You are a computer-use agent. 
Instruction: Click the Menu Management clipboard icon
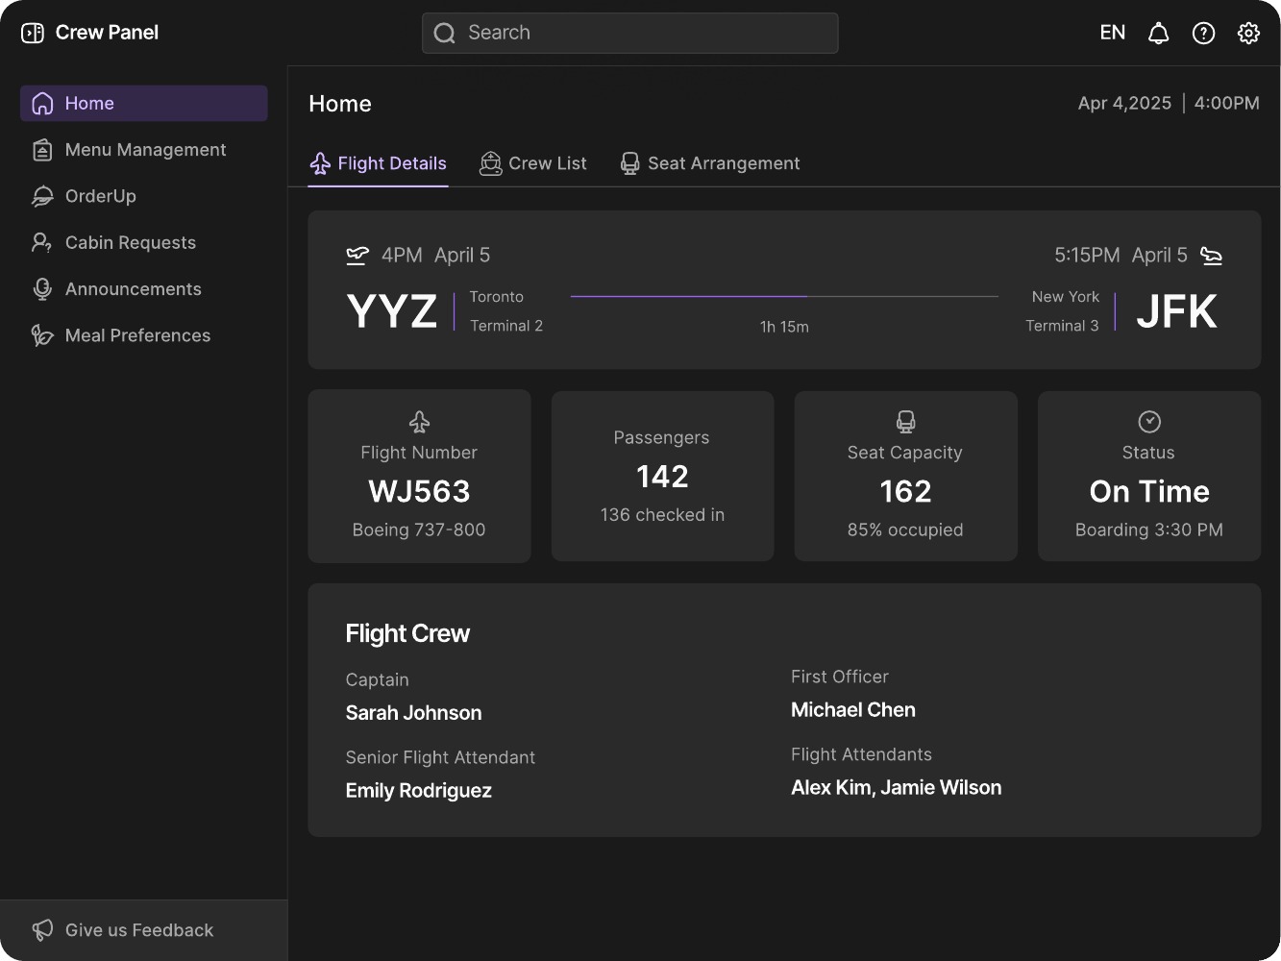click(42, 150)
